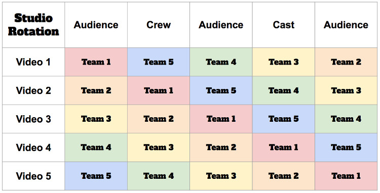Select Team 1 cell in Video 3 row
This screenshot has height=193, width=380.
coord(221,119)
